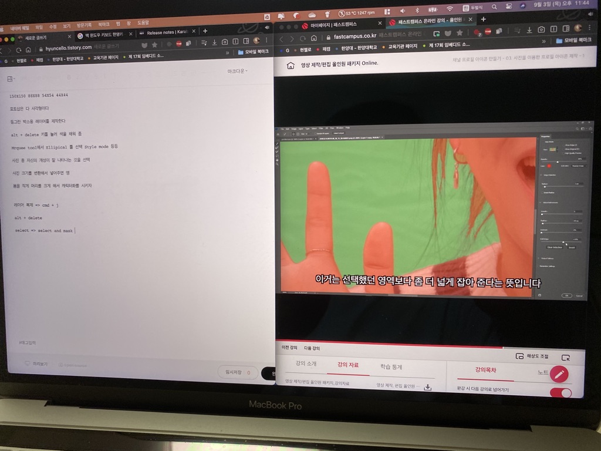
Task: Open a new tab in the fastcampus window
Action: 484,19
